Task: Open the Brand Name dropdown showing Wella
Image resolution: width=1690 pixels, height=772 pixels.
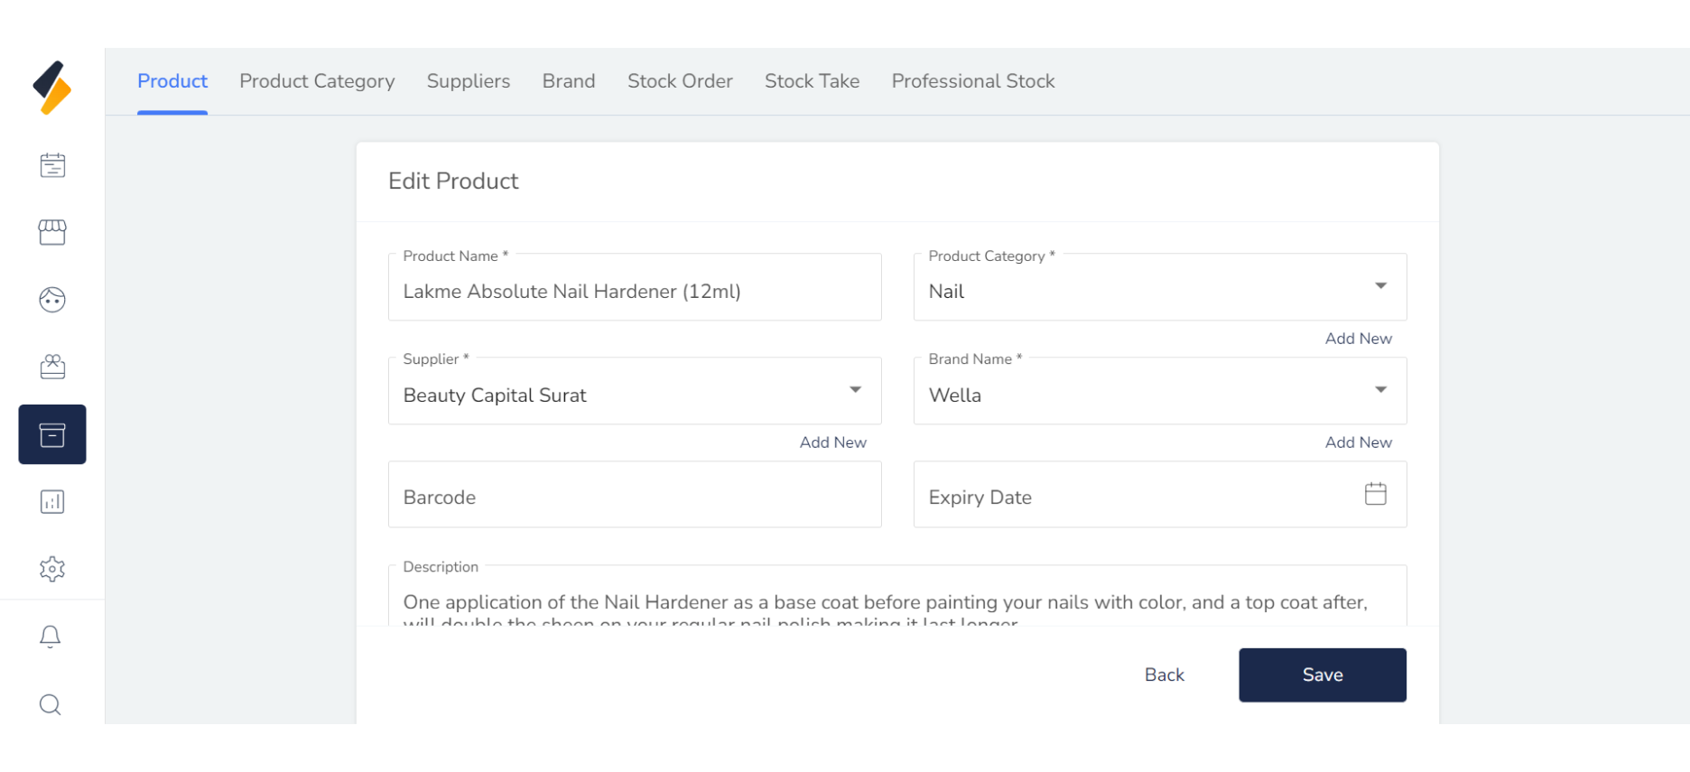Action: click(x=1380, y=390)
